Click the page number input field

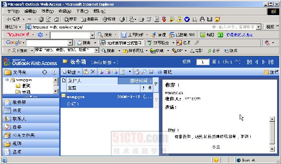tap(203, 62)
